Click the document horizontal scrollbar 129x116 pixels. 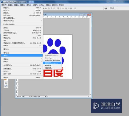coord(68,96)
